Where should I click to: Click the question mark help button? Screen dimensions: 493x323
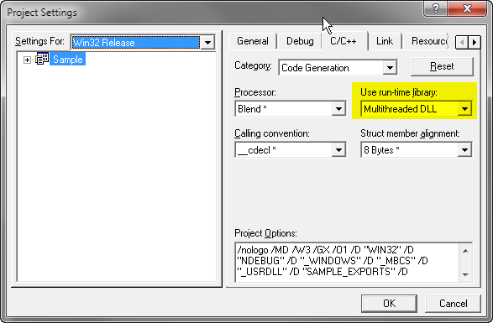point(435,8)
